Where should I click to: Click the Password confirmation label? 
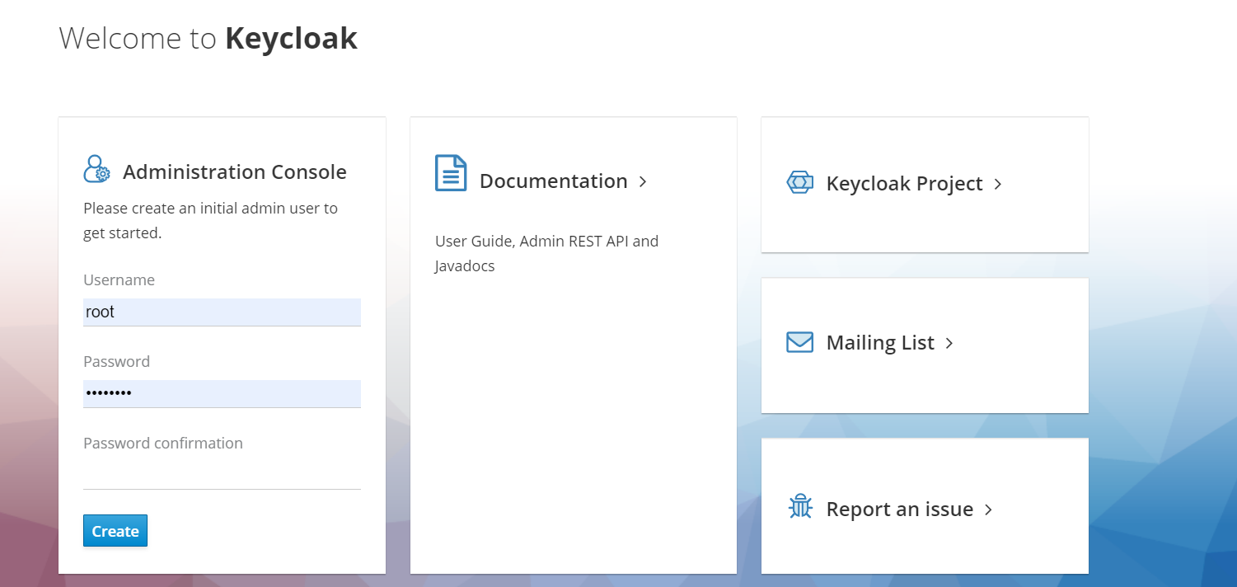point(163,443)
